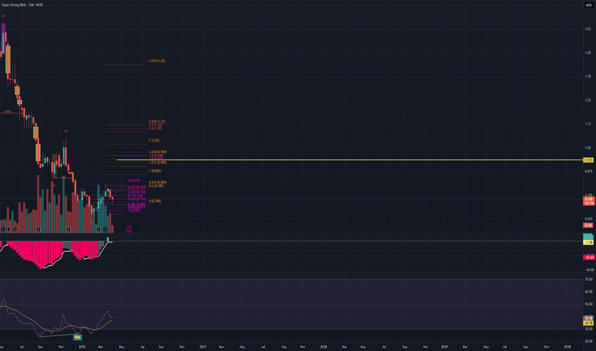Select the orange 0 (0.700) Fibonacci label
This screenshot has height=351, width=596.
(x=155, y=201)
